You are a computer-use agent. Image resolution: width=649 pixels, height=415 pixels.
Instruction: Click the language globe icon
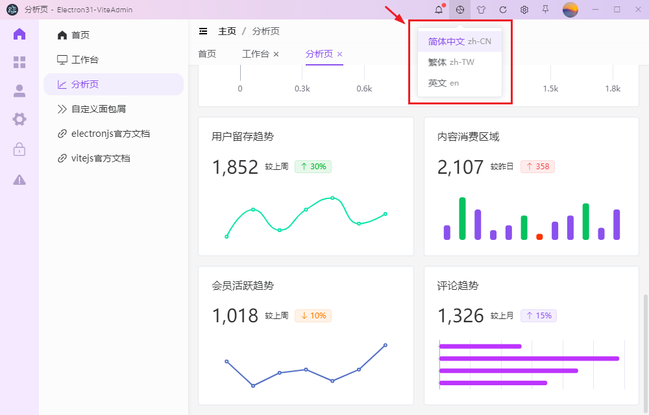pos(460,10)
